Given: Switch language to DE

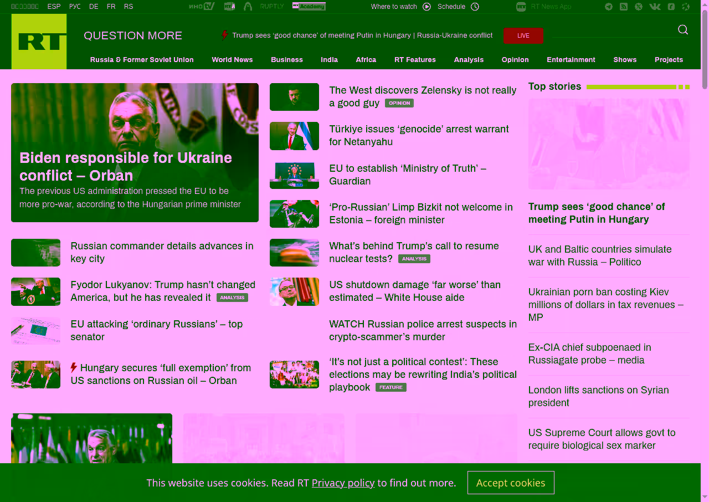Looking at the screenshot, I should (x=94, y=7).
